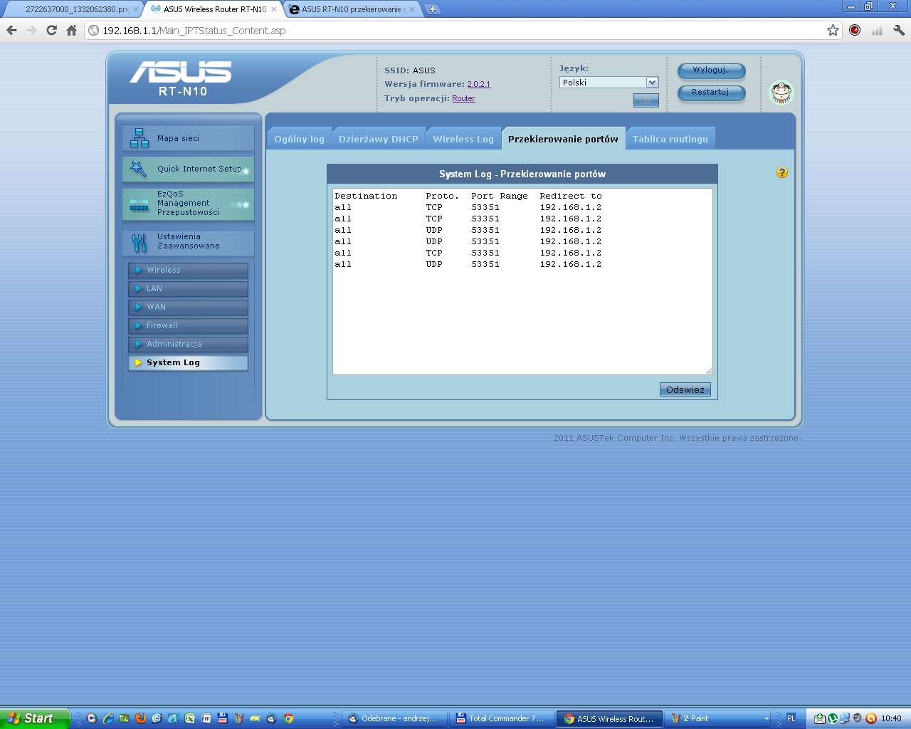Click the Odśwież button below the log

click(x=684, y=389)
